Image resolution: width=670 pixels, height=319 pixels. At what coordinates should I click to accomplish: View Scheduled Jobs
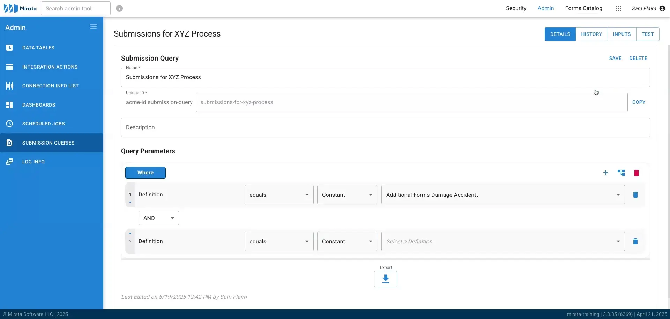click(44, 123)
